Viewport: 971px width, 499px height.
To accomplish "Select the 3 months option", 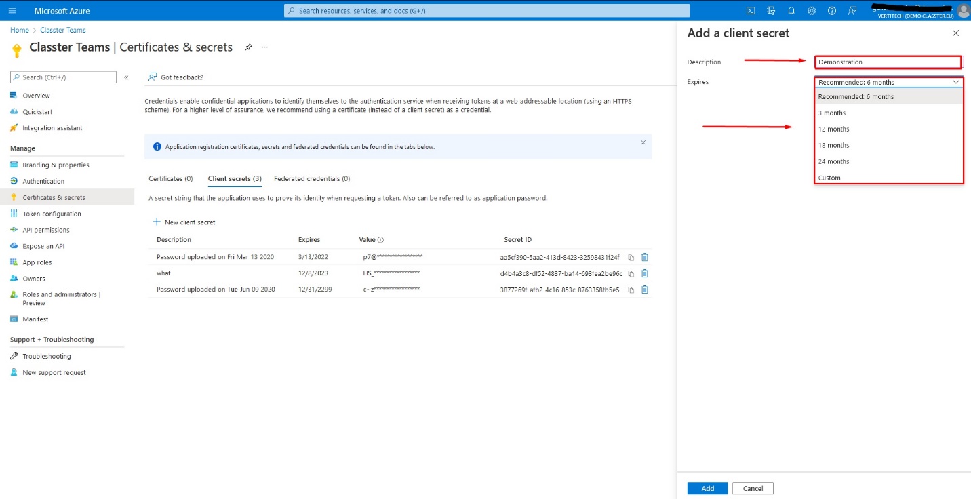I will tap(889, 113).
